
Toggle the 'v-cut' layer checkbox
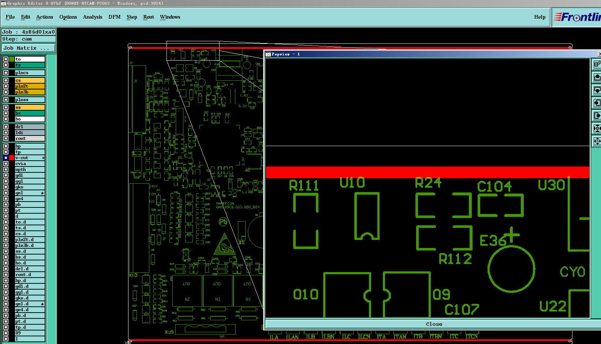click(x=6, y=158)
